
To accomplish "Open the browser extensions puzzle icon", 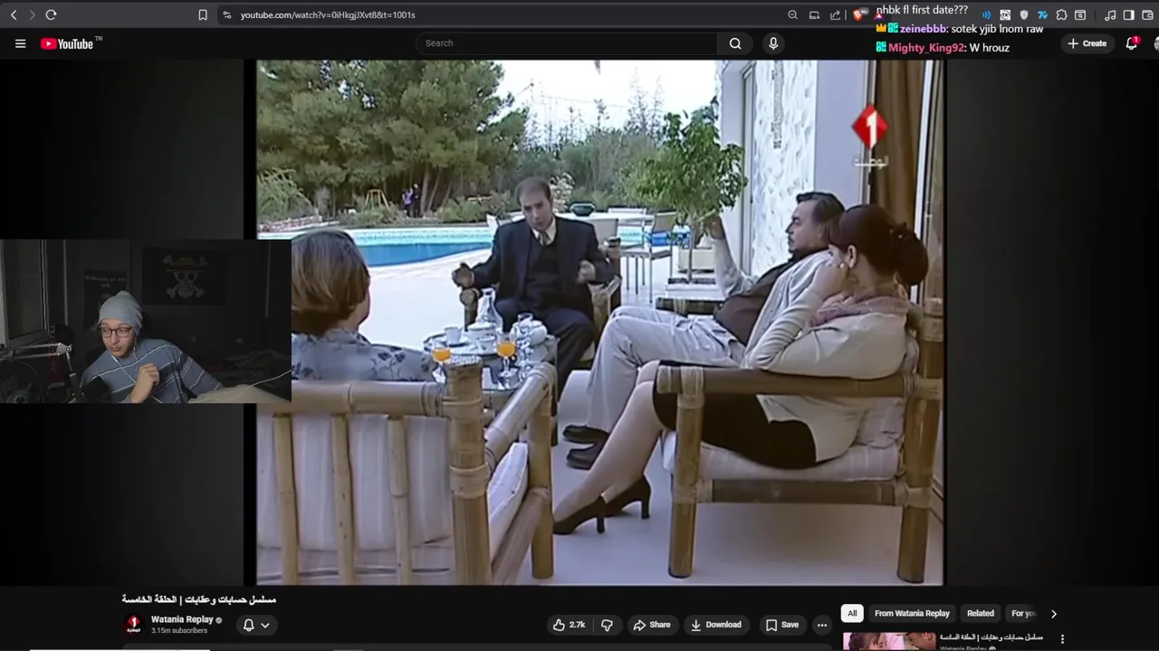I will [x=1061, y=14].
